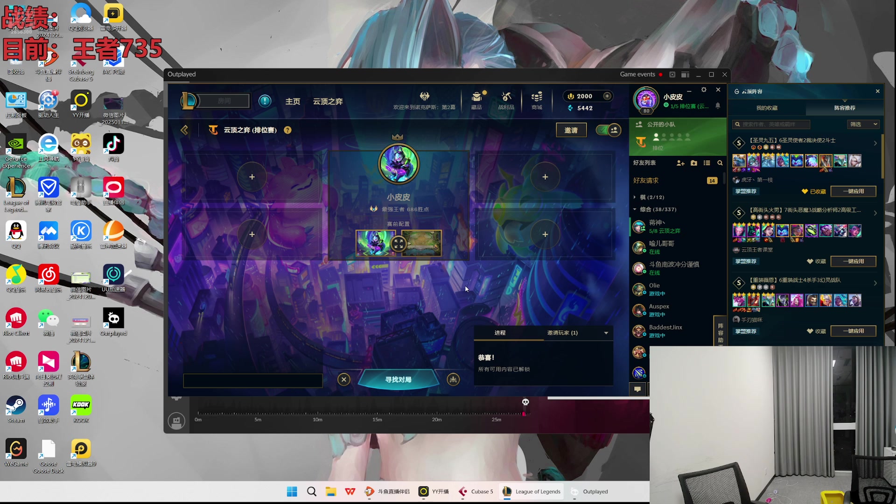Expand the 邀请玩家 panel dropdown arrow
The image size is (896, 504).
point(606,333)
